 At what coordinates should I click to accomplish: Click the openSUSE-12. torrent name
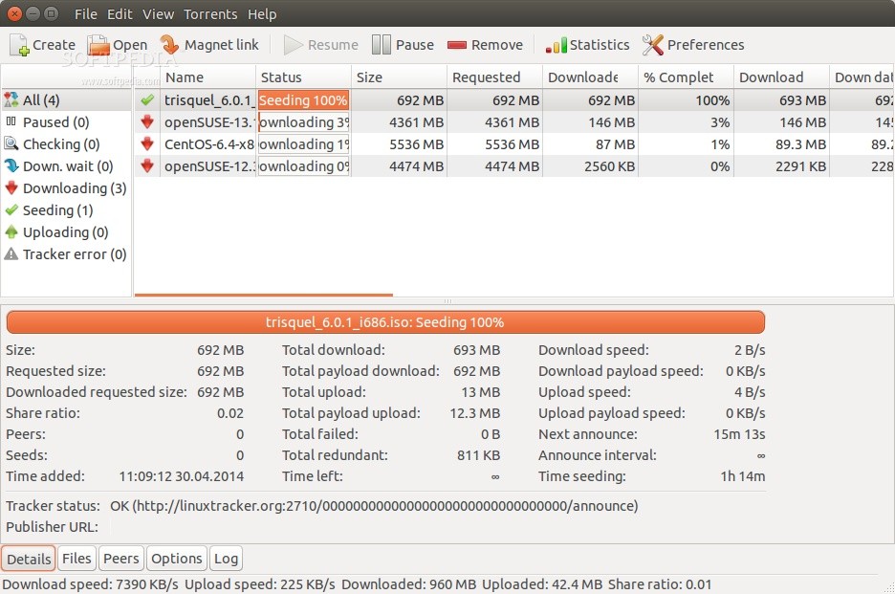(208, 166)
